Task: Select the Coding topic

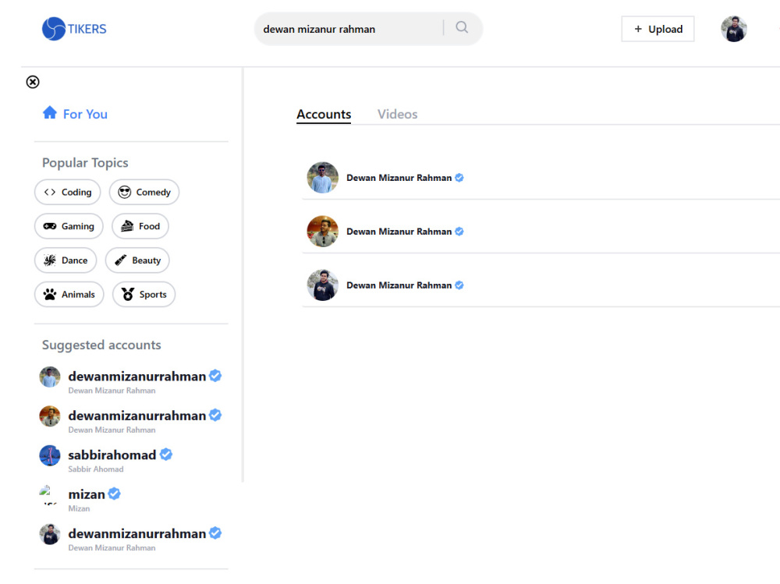Action: coord(68,192)
